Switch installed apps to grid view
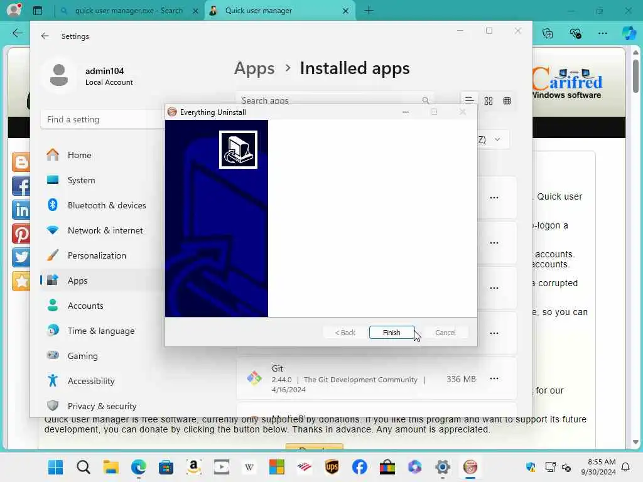The image size is (643, 482). (489, 101)
